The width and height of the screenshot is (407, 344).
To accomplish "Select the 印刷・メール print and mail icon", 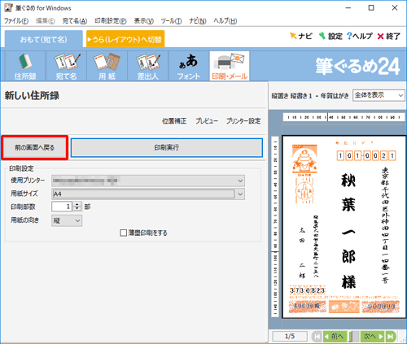I will (x=230, y=66).
